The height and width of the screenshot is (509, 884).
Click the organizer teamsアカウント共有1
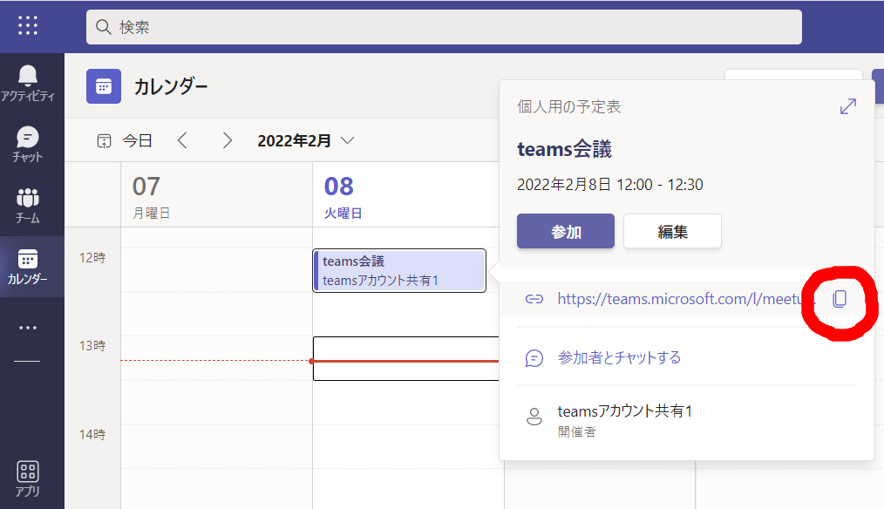(x=625, y=411)
